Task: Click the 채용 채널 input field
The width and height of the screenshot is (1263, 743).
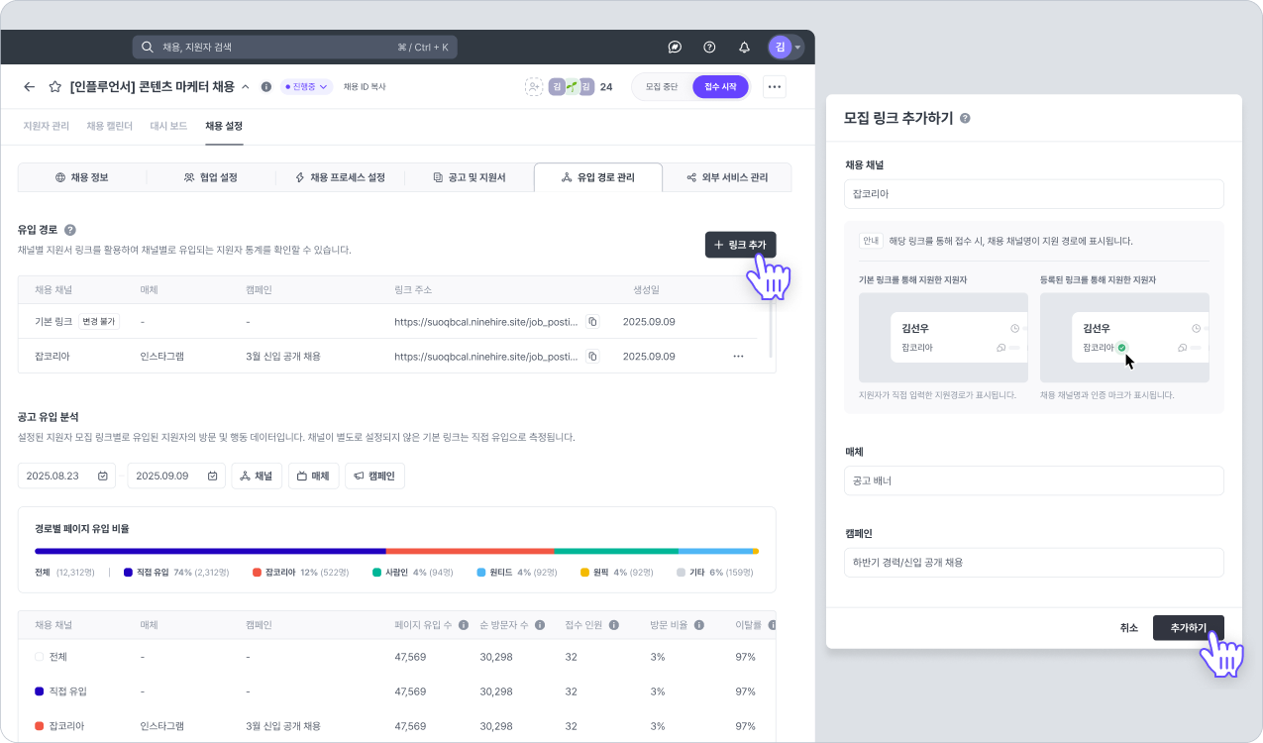Action: 1034,194
